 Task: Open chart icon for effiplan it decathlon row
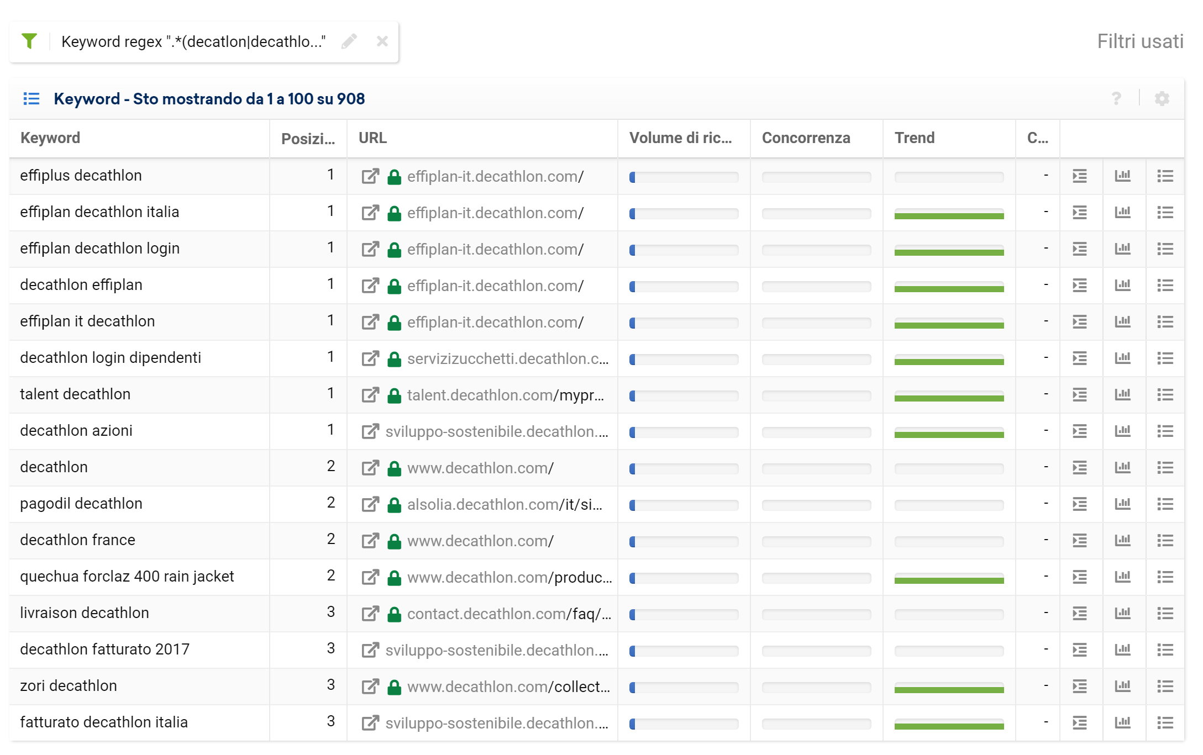click(1122, 322)
